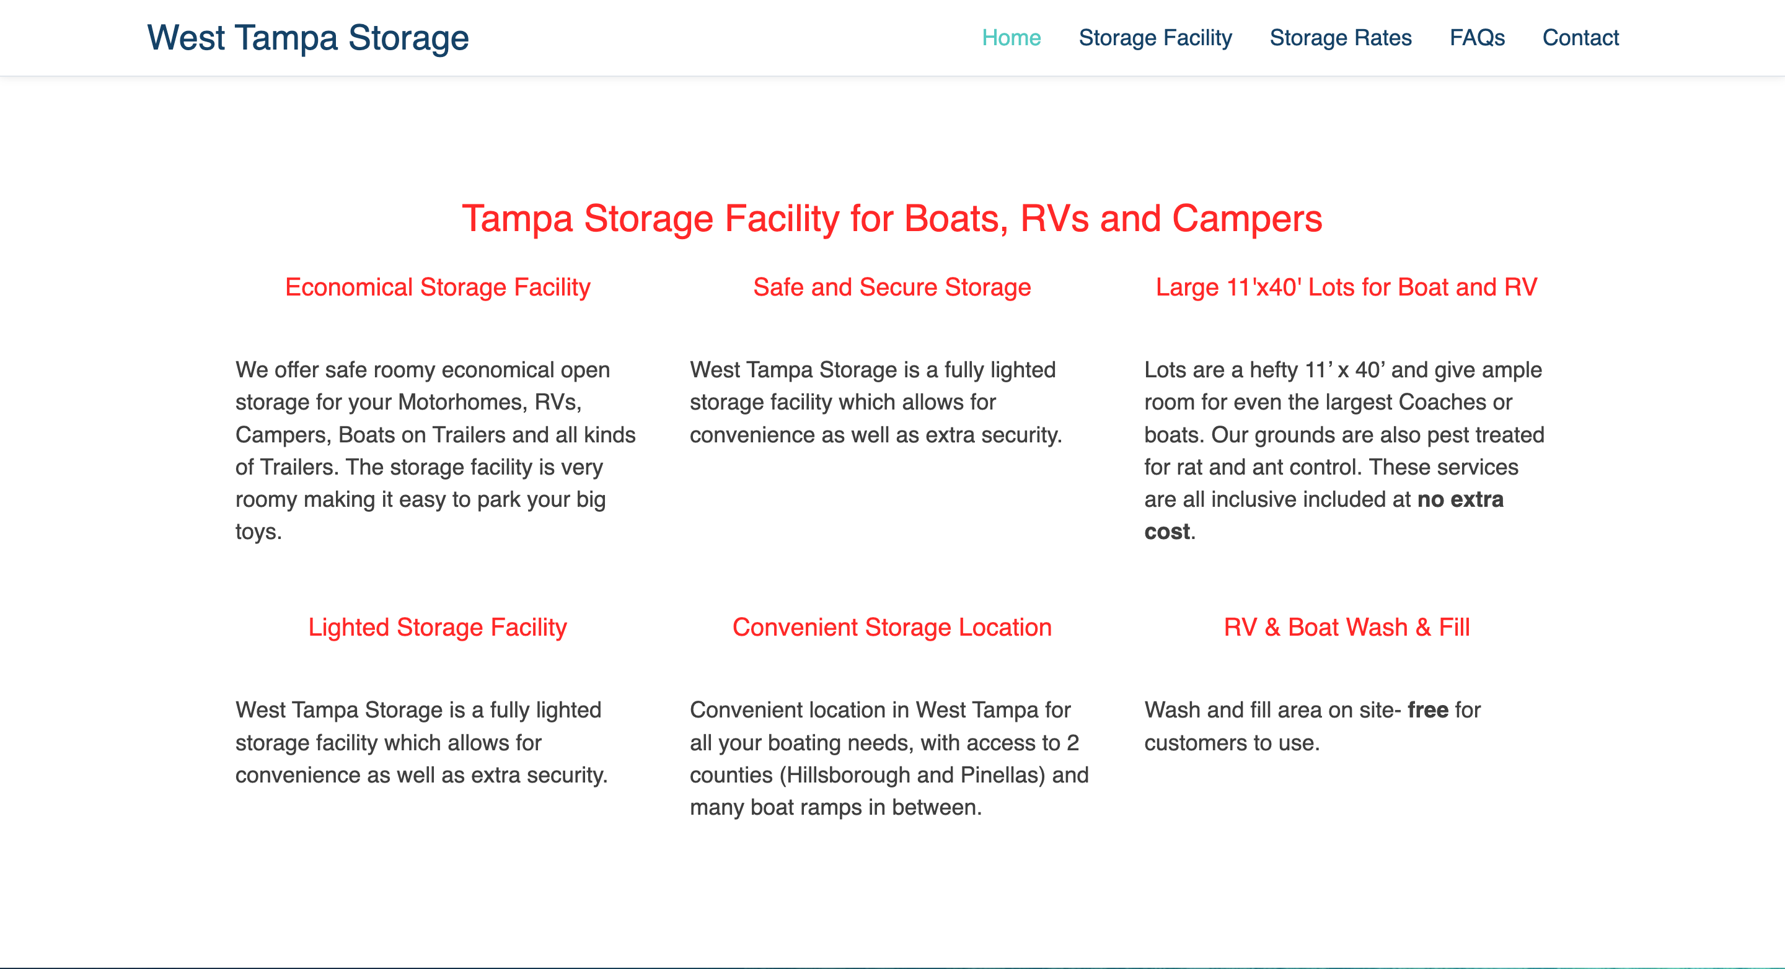Click the Convenient Storage Location heading
The image size is (1785, 969).
coord(892,628)
